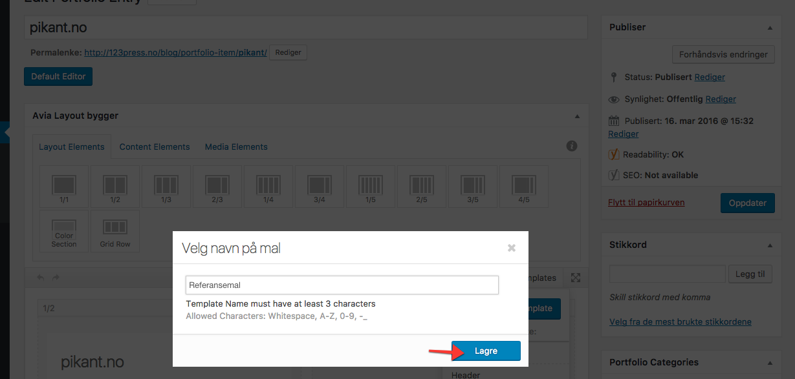The width and height of the screenshot is (795, 379).
Task: Click the undo arrow in builder canvas
Action: [40, 278]
